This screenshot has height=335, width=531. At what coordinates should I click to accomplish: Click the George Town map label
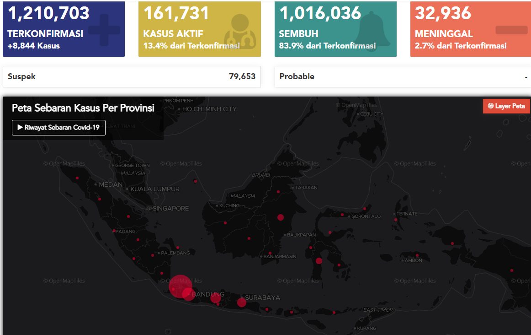click(133, 166)
